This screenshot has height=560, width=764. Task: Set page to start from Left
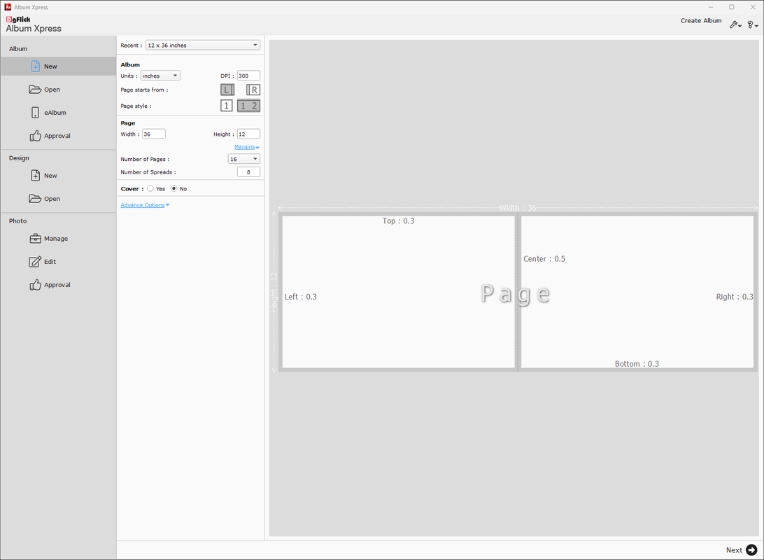[x=227, y=90]
